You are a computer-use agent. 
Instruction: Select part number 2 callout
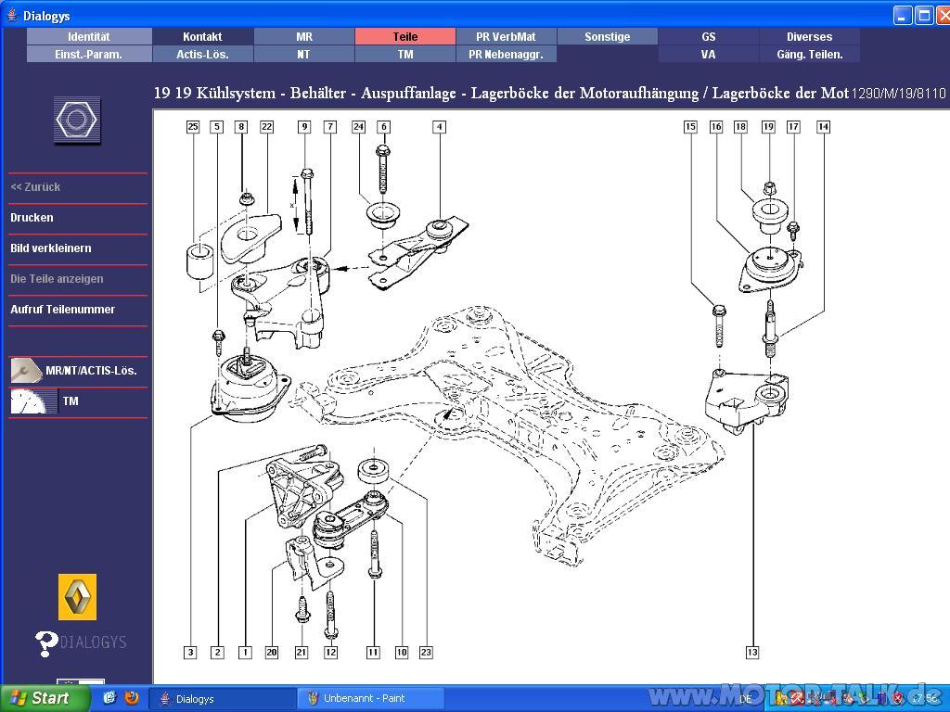(217, 652)
